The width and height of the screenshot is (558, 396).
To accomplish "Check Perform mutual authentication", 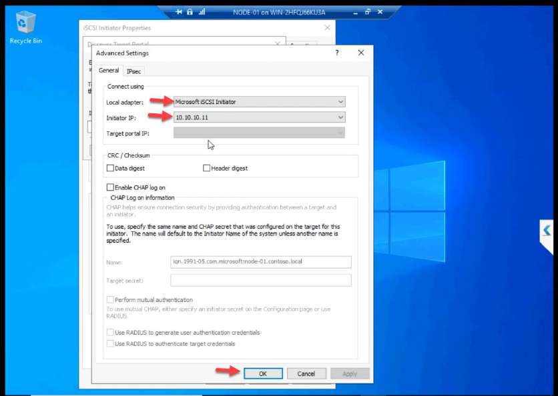I will 110,299.
